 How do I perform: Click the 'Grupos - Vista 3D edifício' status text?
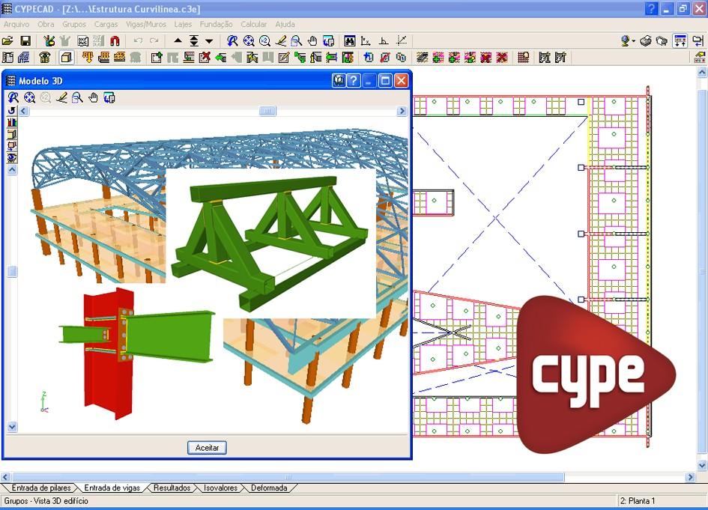tap(46, 500)
